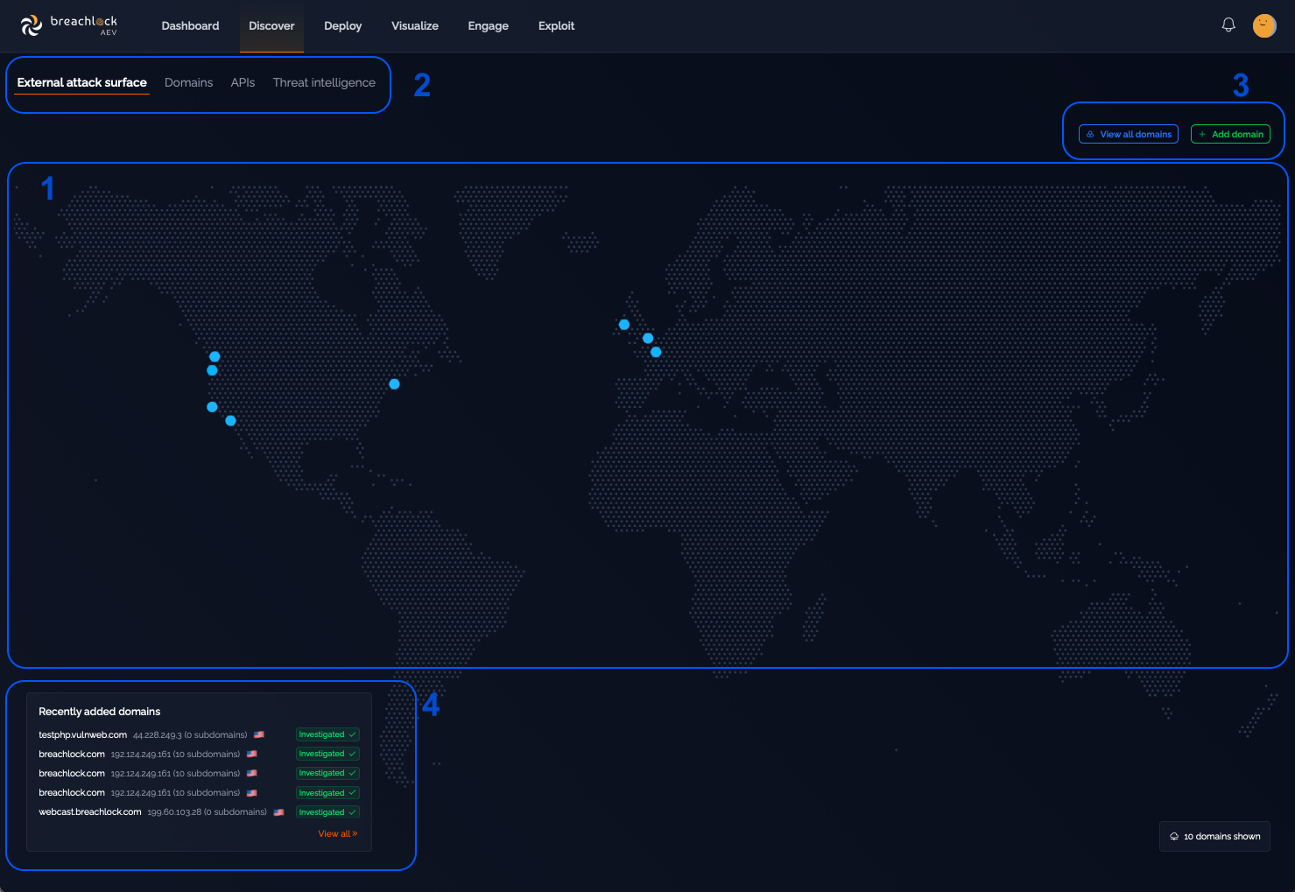The image size is (1295, 892).
Task: Open the Exploit menu
Action: 556,26
